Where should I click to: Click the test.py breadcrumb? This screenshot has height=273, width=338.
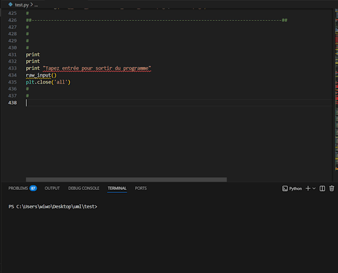click(x=21, y=5)
